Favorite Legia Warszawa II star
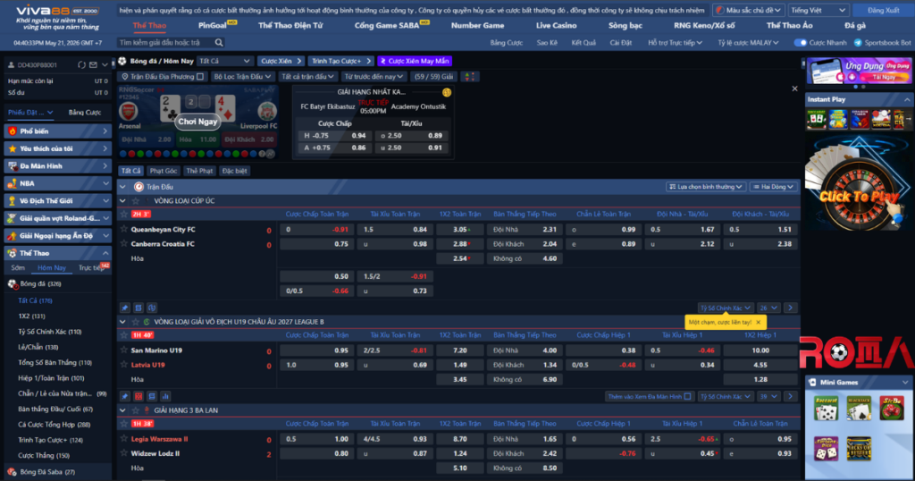Viewport: 915px width, 481px height. pos(123,438)
